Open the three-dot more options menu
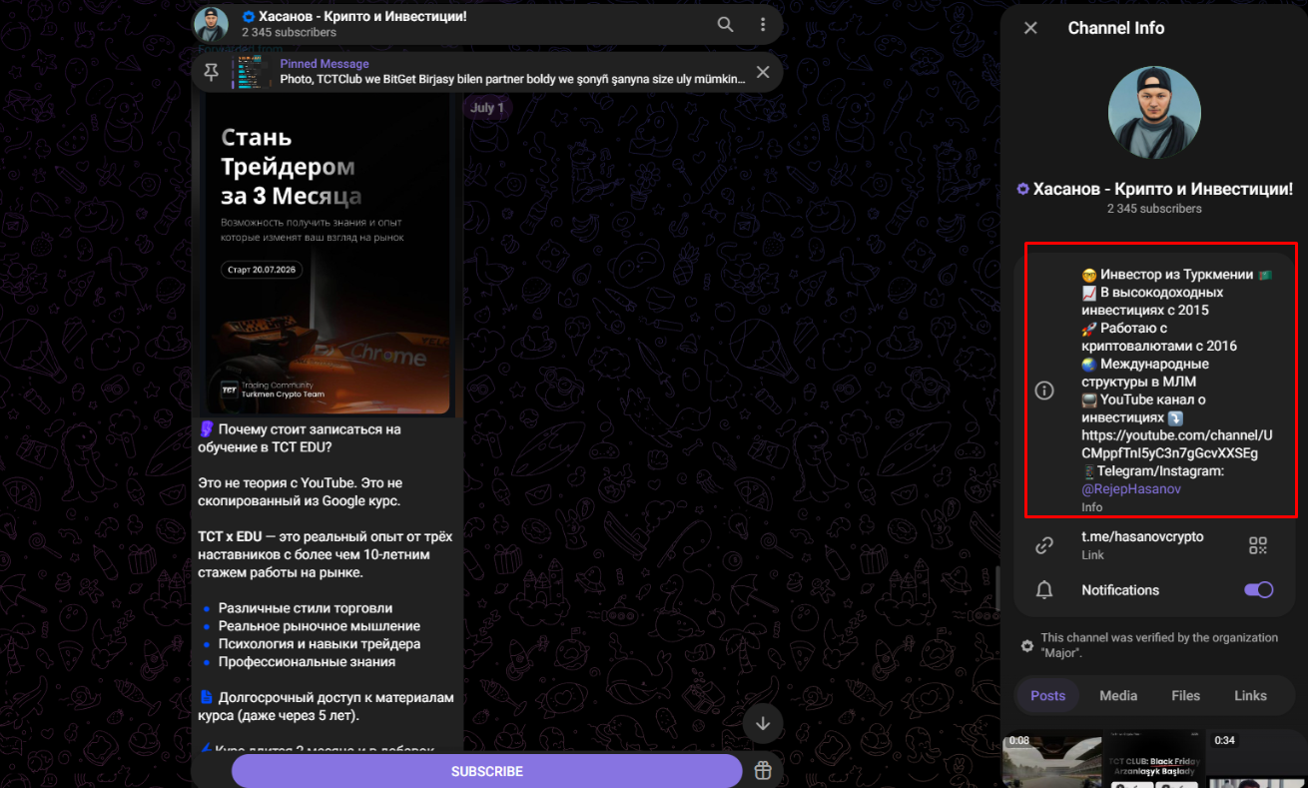This screenshot has width=1308, height=788. click(763, 25)
